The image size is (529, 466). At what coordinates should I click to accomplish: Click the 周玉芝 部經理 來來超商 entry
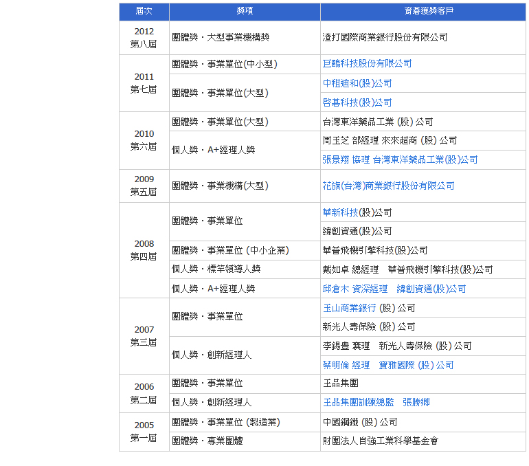tap(390, 140)
